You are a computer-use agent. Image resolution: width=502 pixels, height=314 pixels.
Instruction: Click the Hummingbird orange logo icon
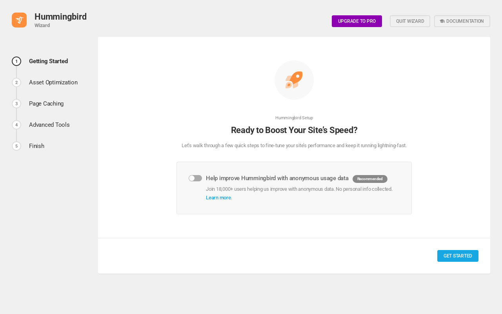tap(19, 20)
